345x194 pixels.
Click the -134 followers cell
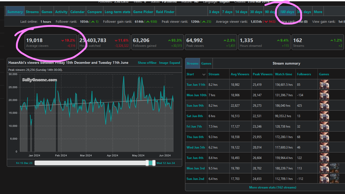pyautogui.click(x=307, y=95)
